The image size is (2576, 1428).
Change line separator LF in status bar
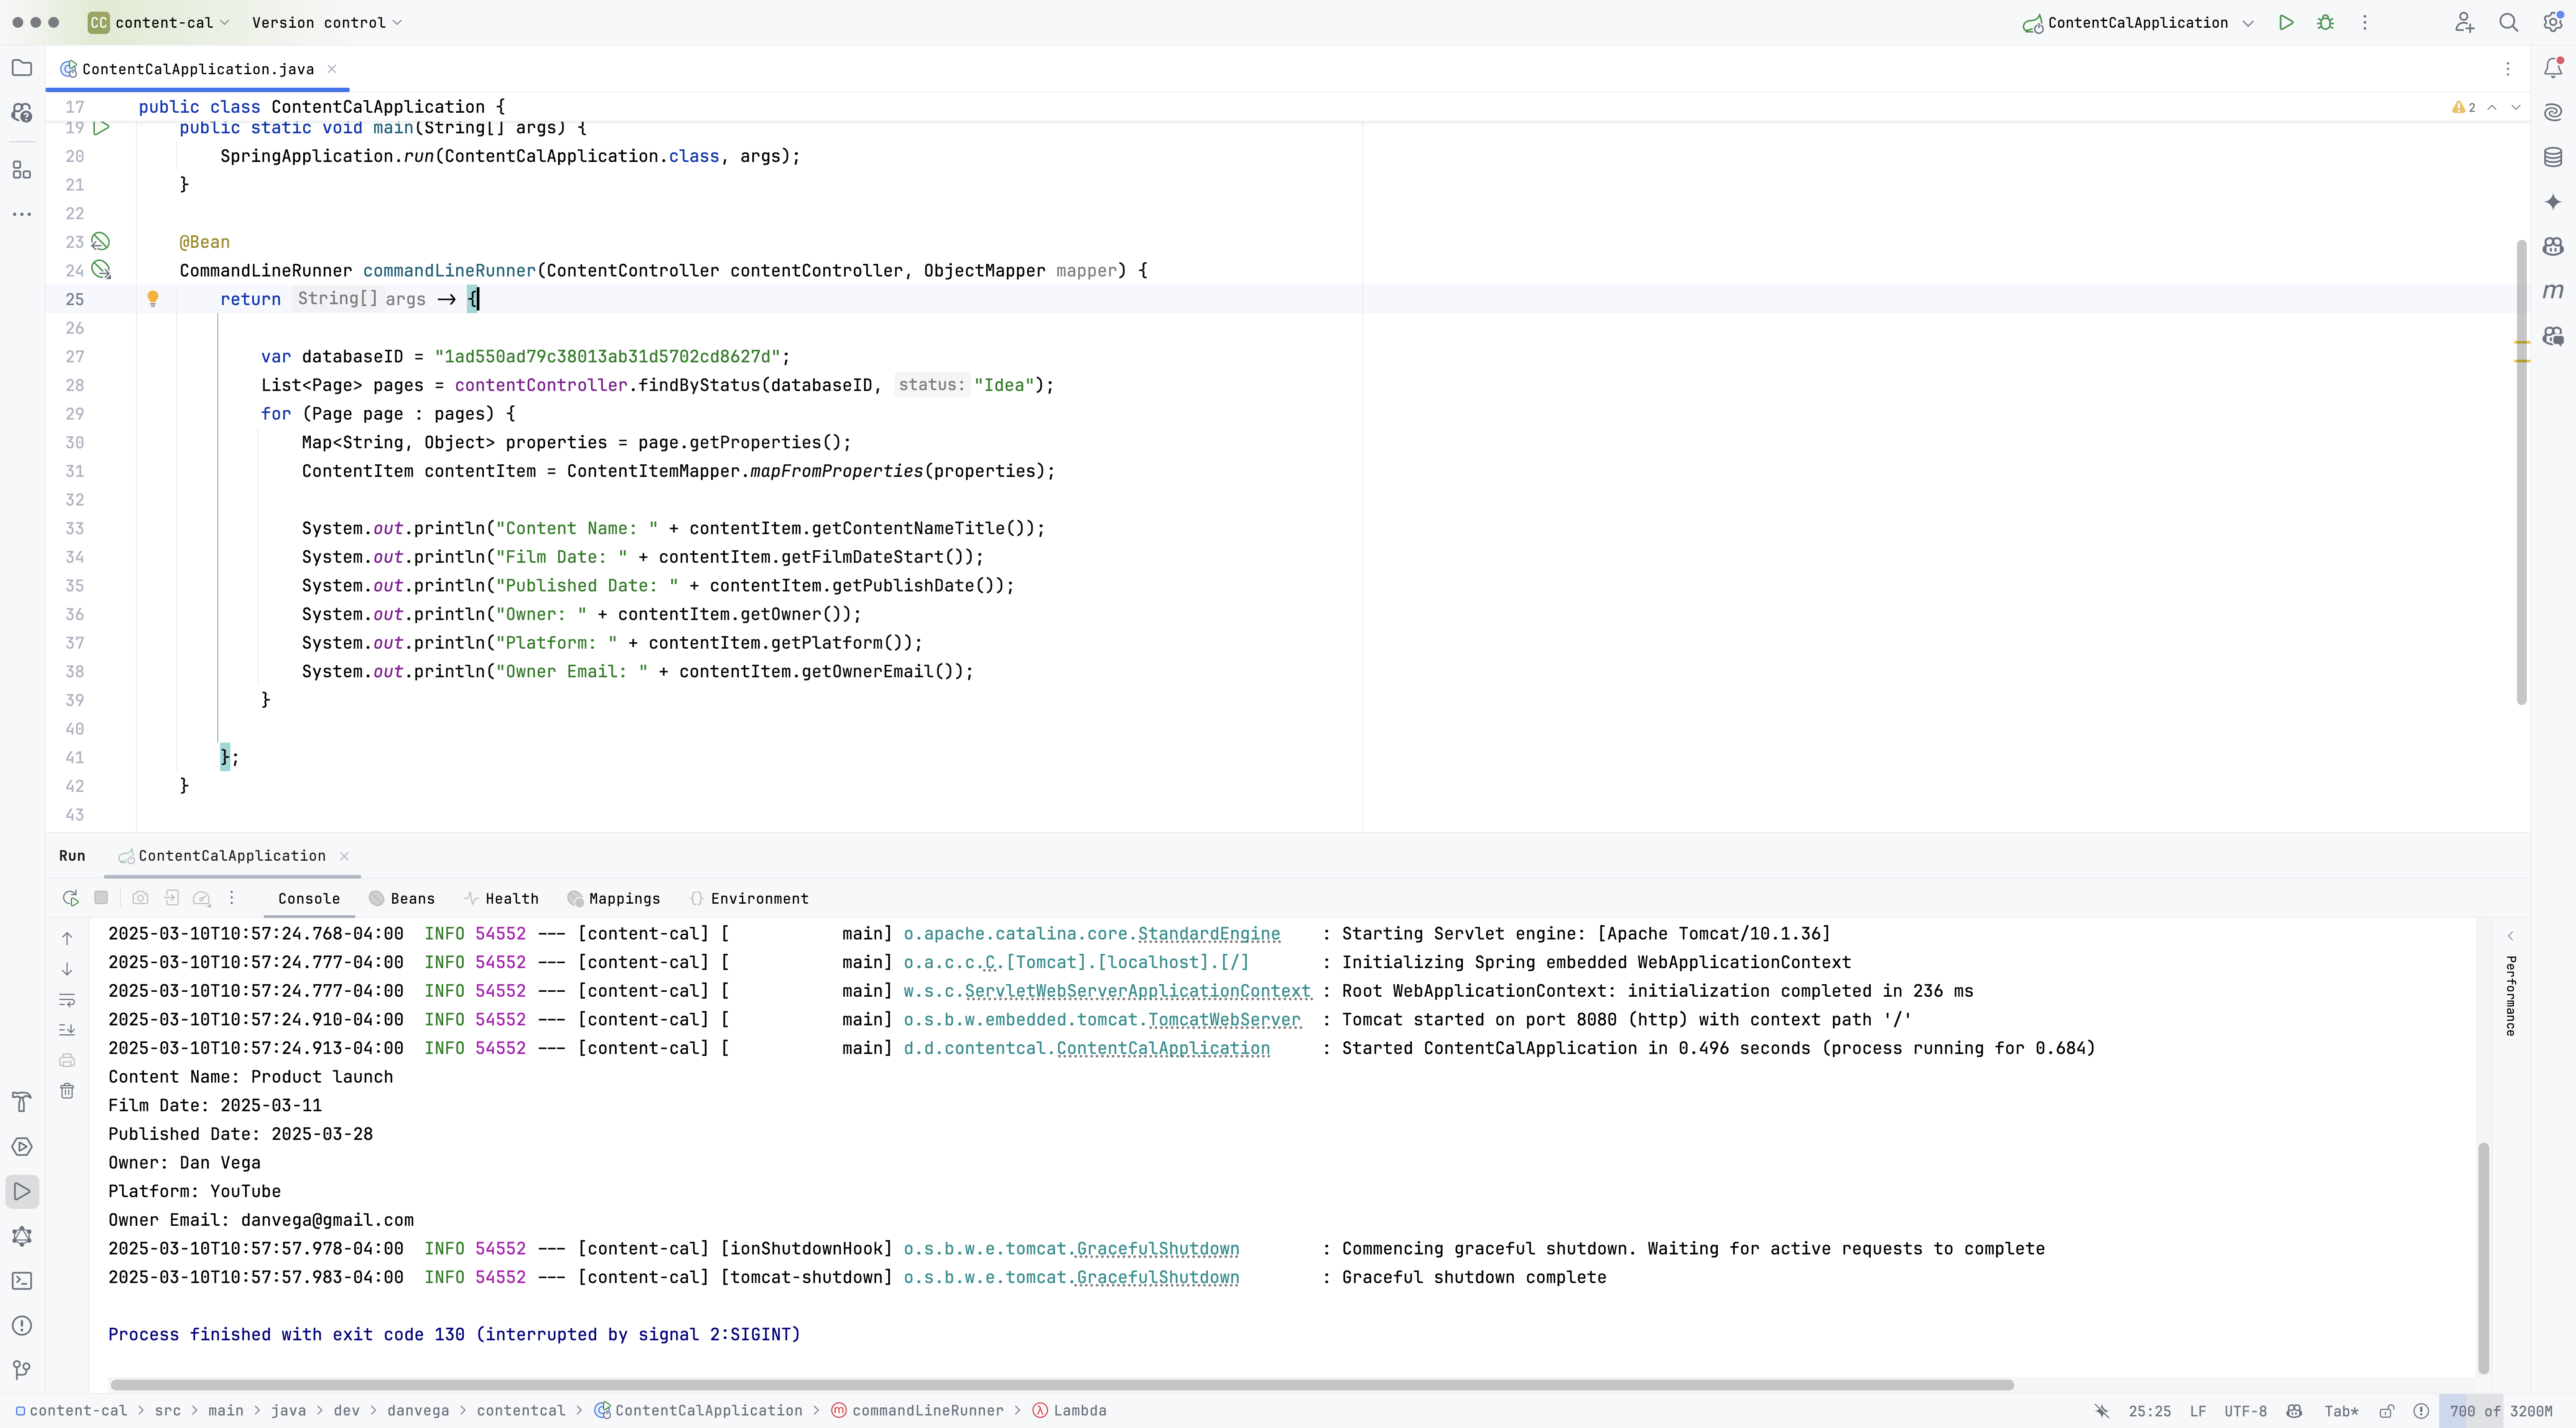pos(2198,1411)
